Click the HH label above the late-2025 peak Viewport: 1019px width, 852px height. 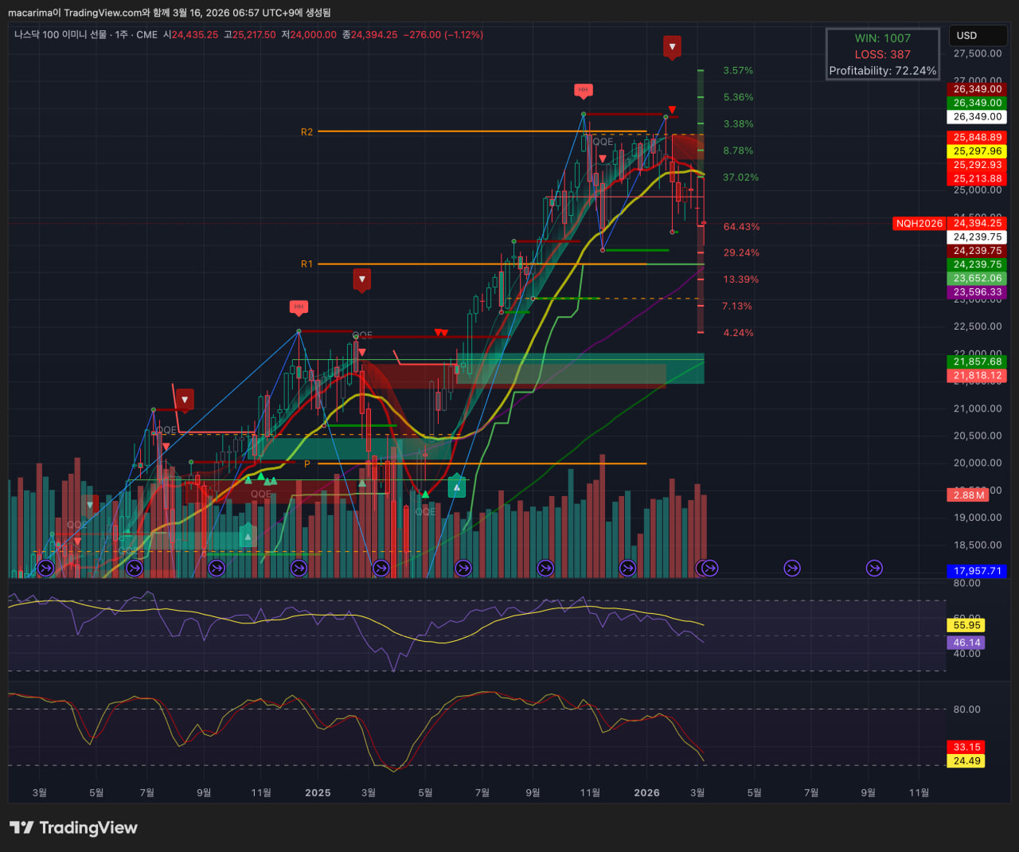[x=583, y=90]
